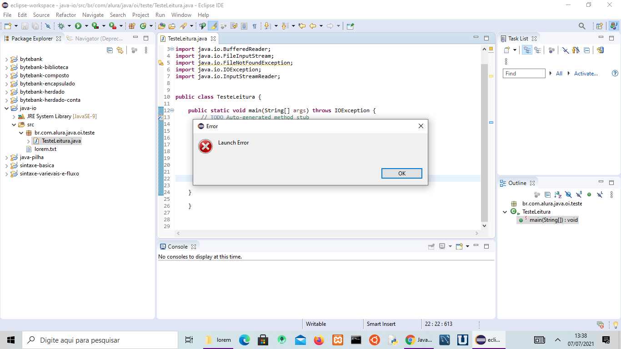Open the Debug button dropdown arrow
621x349 pixels.
click(69, 26)
